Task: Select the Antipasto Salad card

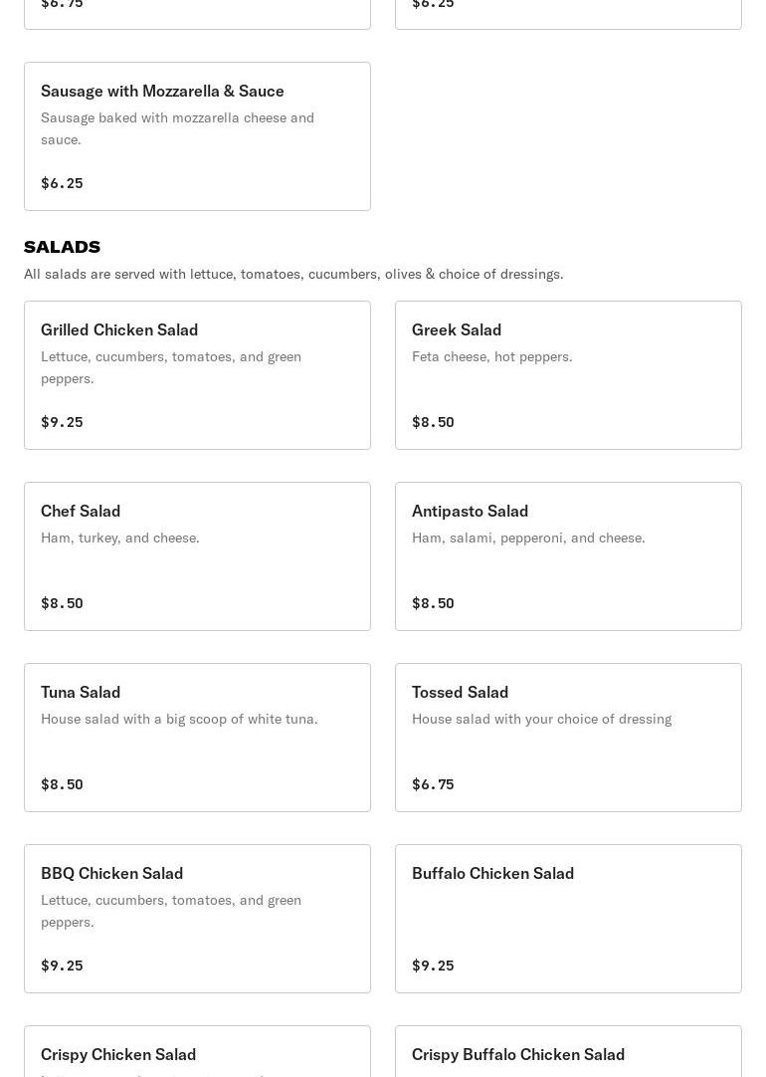Action: point(568,556)
